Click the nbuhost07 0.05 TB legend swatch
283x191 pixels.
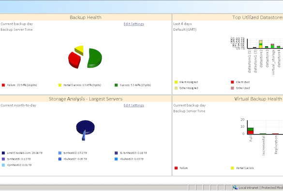[60, 159]
